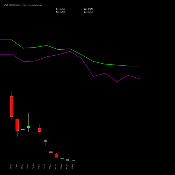Click the 'L: 0.05' low value
This screenshot has height=175, width=175.
89,12
